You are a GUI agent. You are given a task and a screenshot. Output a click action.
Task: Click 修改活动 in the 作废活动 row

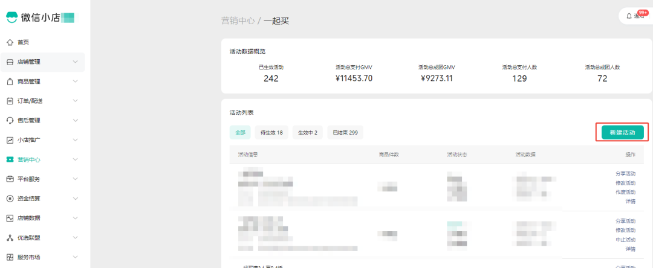(625, 183)
